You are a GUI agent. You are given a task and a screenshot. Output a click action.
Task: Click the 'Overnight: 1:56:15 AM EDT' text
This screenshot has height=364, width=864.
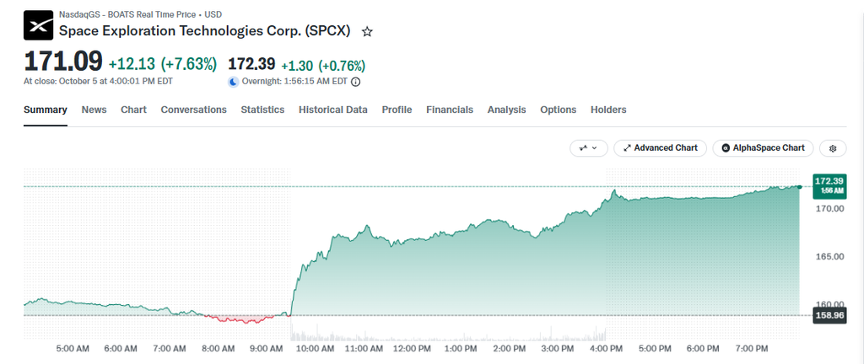[294, 82]
